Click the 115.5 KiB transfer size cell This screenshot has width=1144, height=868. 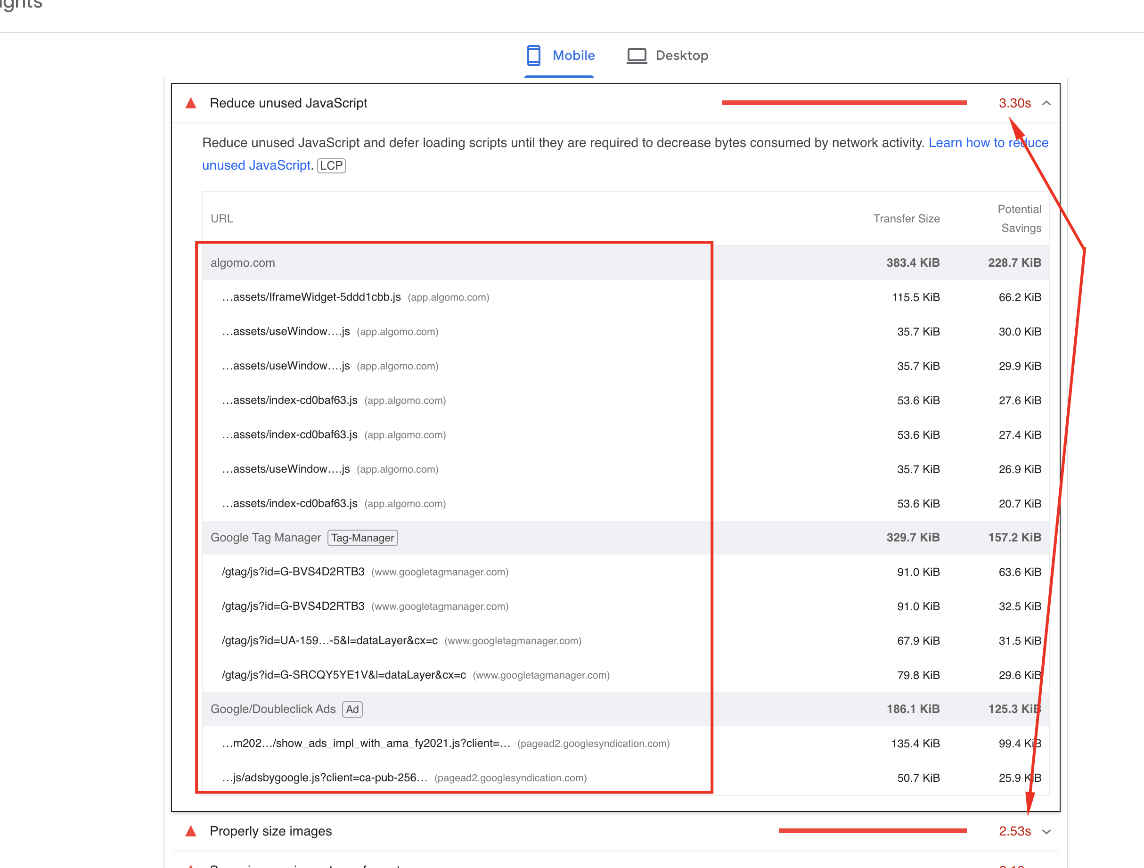[915, 297]
